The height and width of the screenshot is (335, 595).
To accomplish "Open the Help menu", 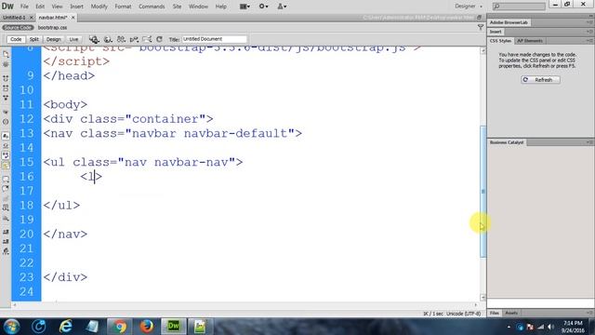I will coord(221,7).
